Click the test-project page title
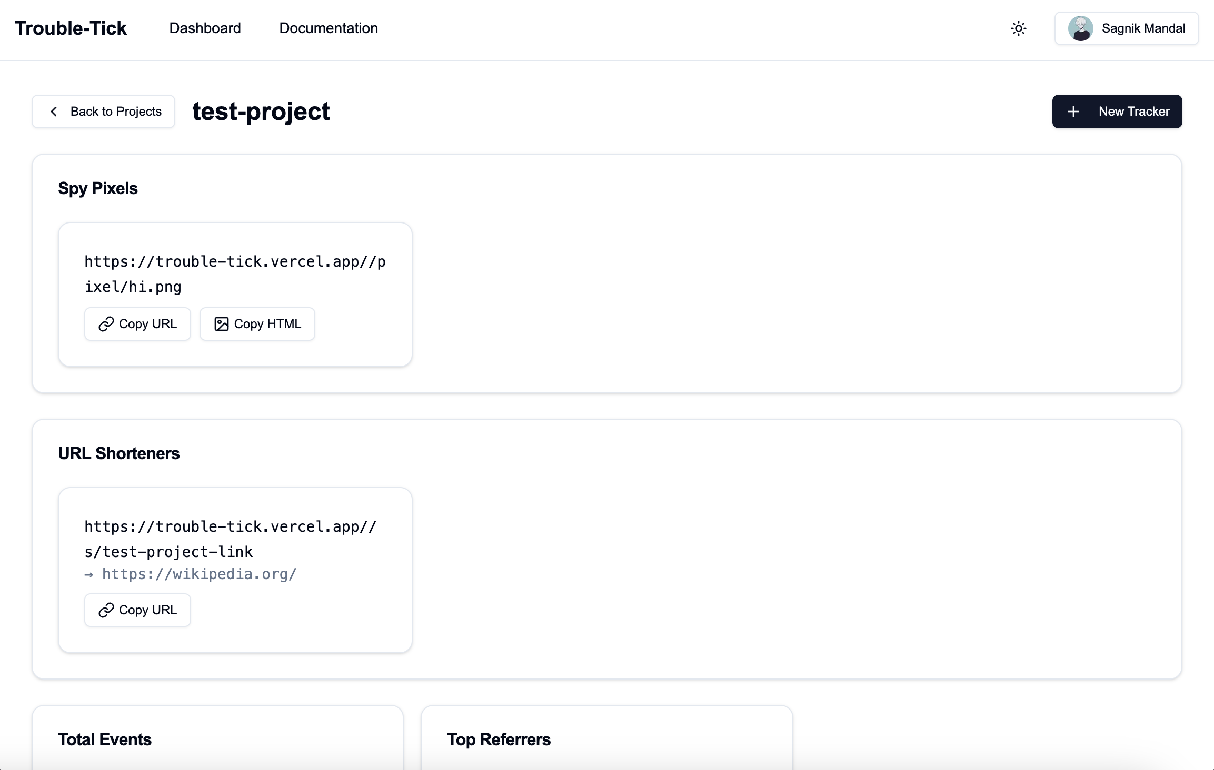 coord(261,112)
